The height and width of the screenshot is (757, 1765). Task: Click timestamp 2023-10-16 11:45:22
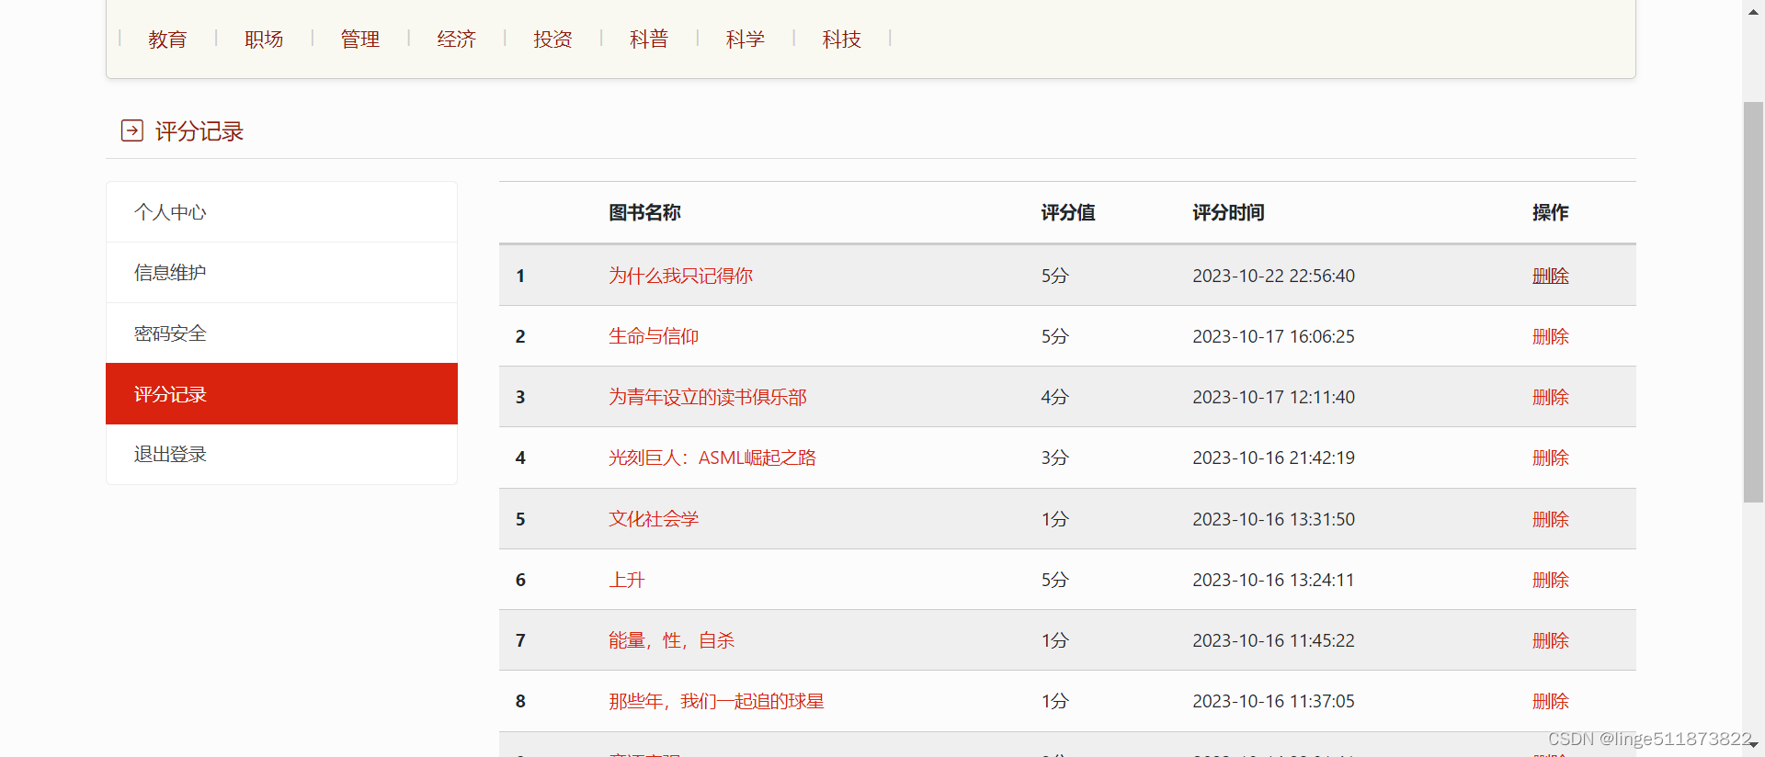[x=1273, y=640]
